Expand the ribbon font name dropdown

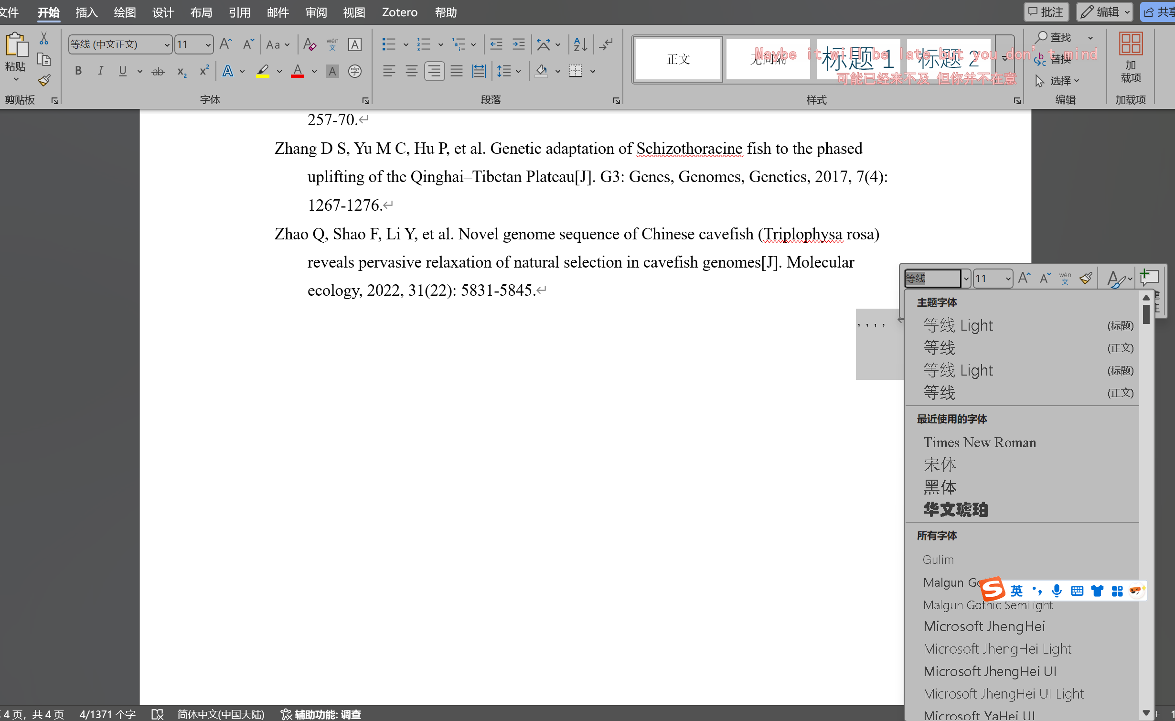[x=167, y=45]
